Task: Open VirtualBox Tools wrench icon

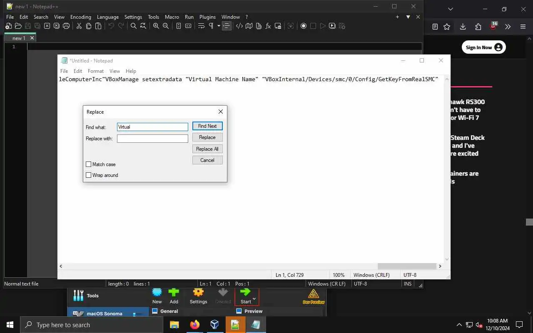Action: pos(78,296)
